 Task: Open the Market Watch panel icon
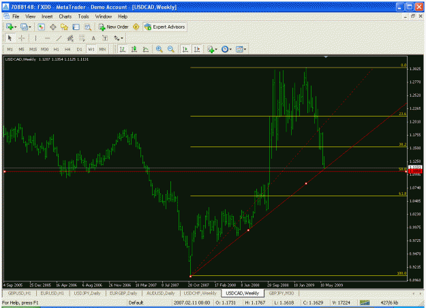(x=42, y=27)
